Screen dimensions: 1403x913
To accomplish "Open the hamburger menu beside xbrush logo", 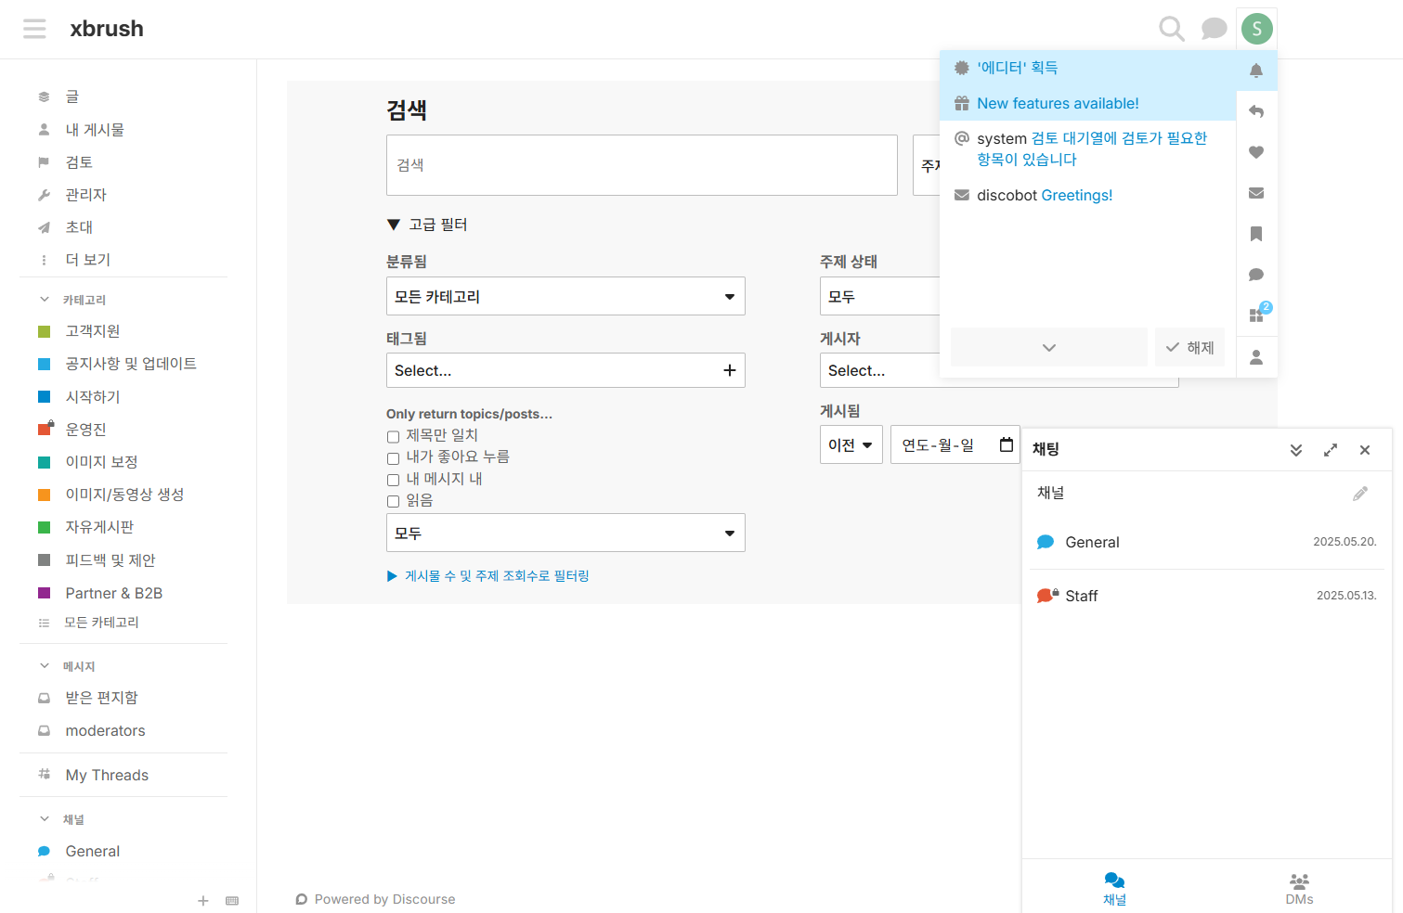I will (x=34, y=29).
